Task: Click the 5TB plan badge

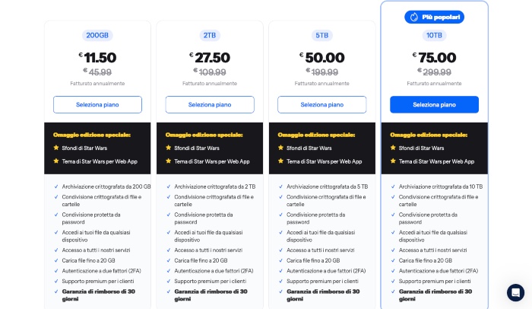Action: click(322, 35)
